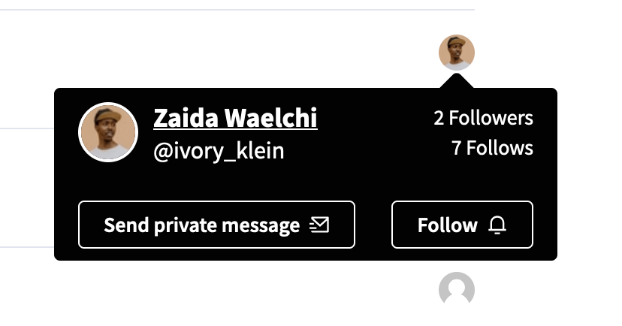Click the "Send private message" label text

tap(201, 225)
